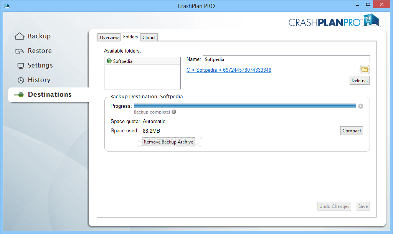Go to Restore in the sidebar
This screenshot has height=234, width=393.
click(40, 51)
